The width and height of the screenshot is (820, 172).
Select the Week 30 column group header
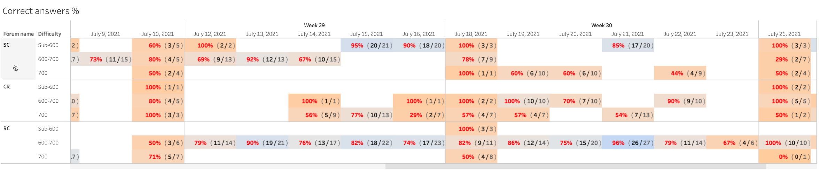point(601,25)
